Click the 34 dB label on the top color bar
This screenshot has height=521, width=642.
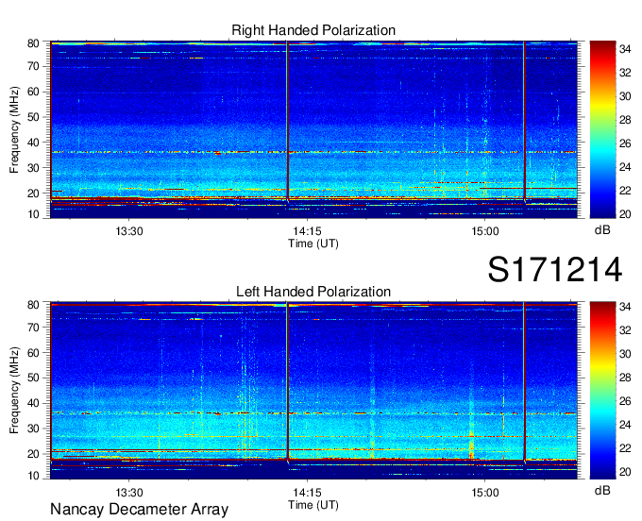tap(625, 49)
